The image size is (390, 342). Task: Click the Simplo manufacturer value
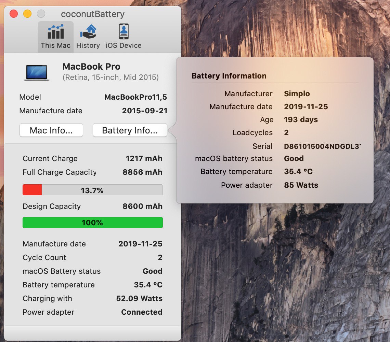pyautogui.click(x=297, y=94)
